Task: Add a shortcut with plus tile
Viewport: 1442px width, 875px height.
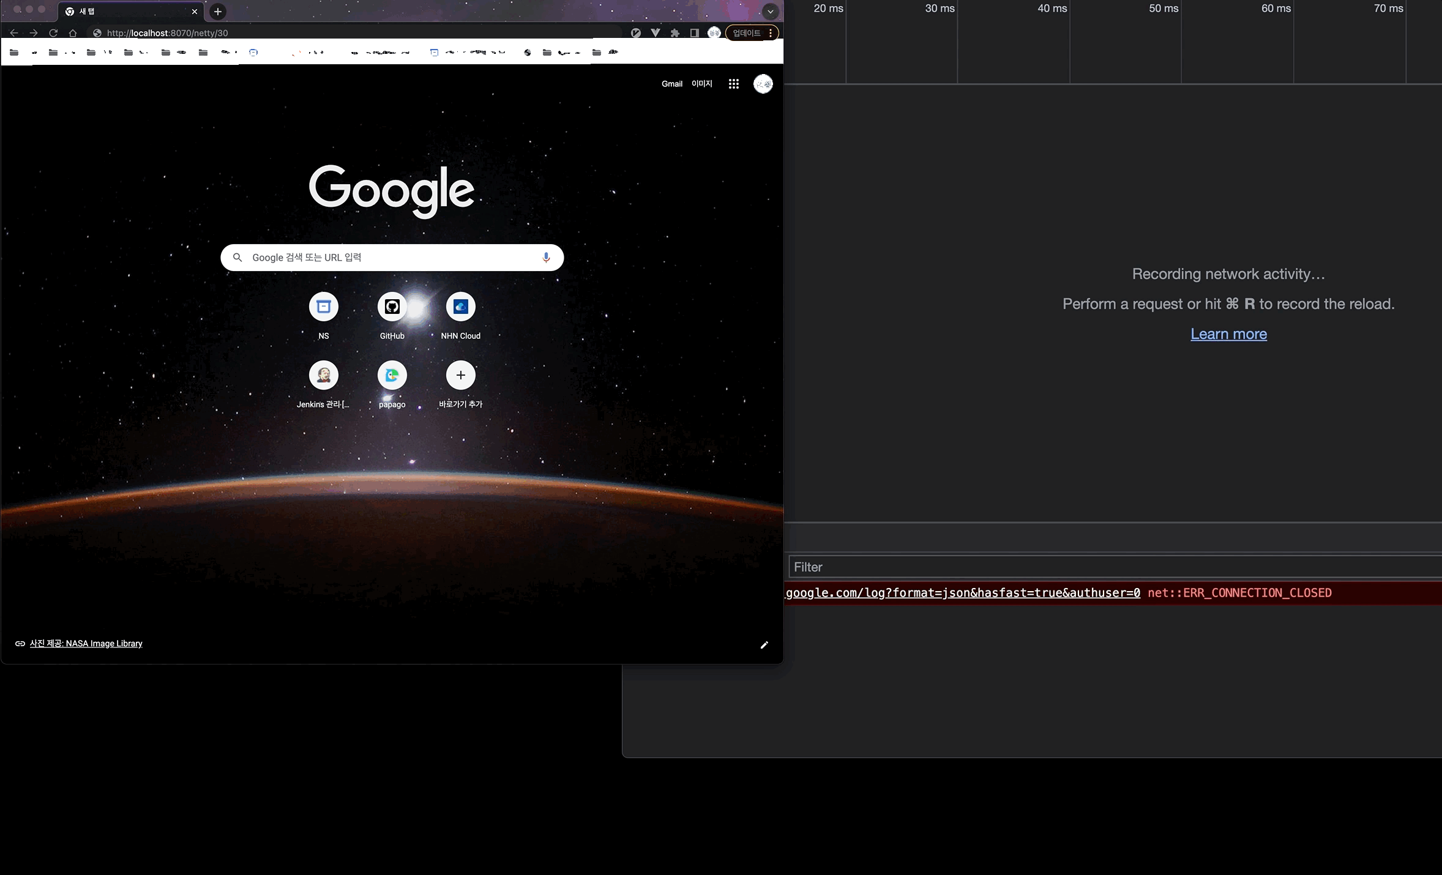Action: tap(460, 375)
